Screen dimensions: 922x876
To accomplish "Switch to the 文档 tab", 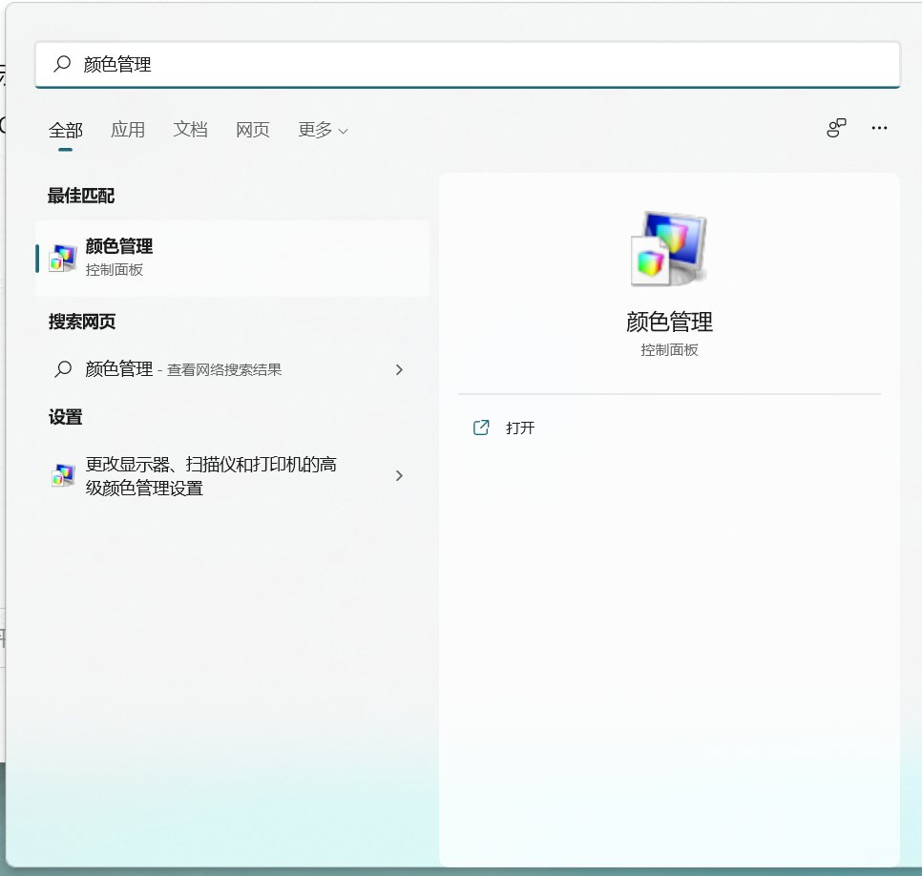I will [x=190, y=130].
